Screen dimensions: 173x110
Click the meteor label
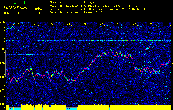point(39,9)
